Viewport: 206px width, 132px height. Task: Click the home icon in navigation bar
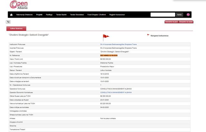point(11,15)
